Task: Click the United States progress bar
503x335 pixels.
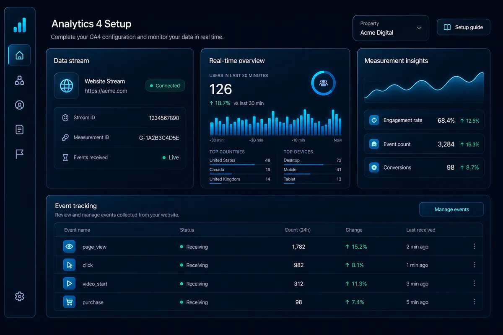Action: click(x=240, y=165)
